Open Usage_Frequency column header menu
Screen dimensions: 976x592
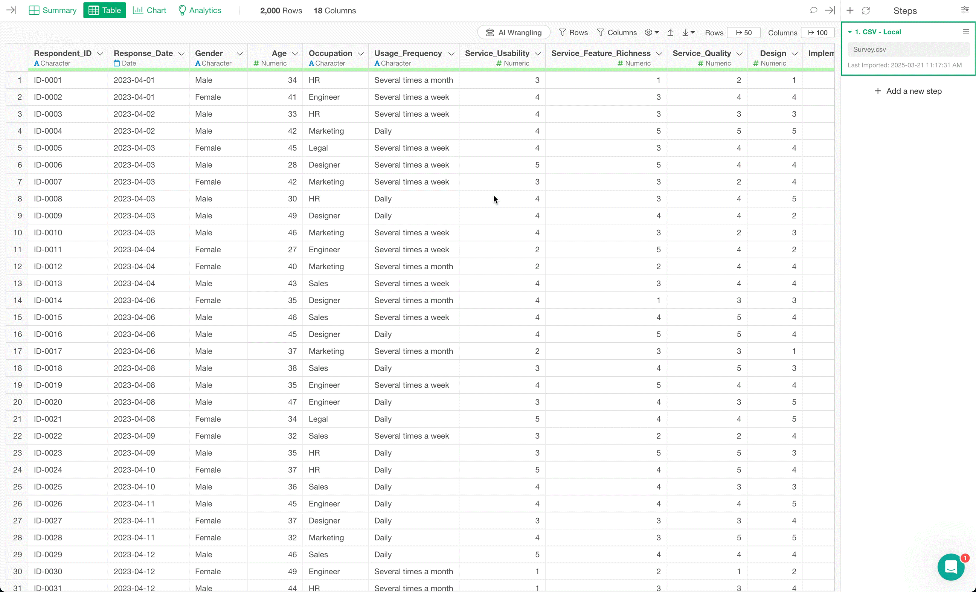click(451, 54)
